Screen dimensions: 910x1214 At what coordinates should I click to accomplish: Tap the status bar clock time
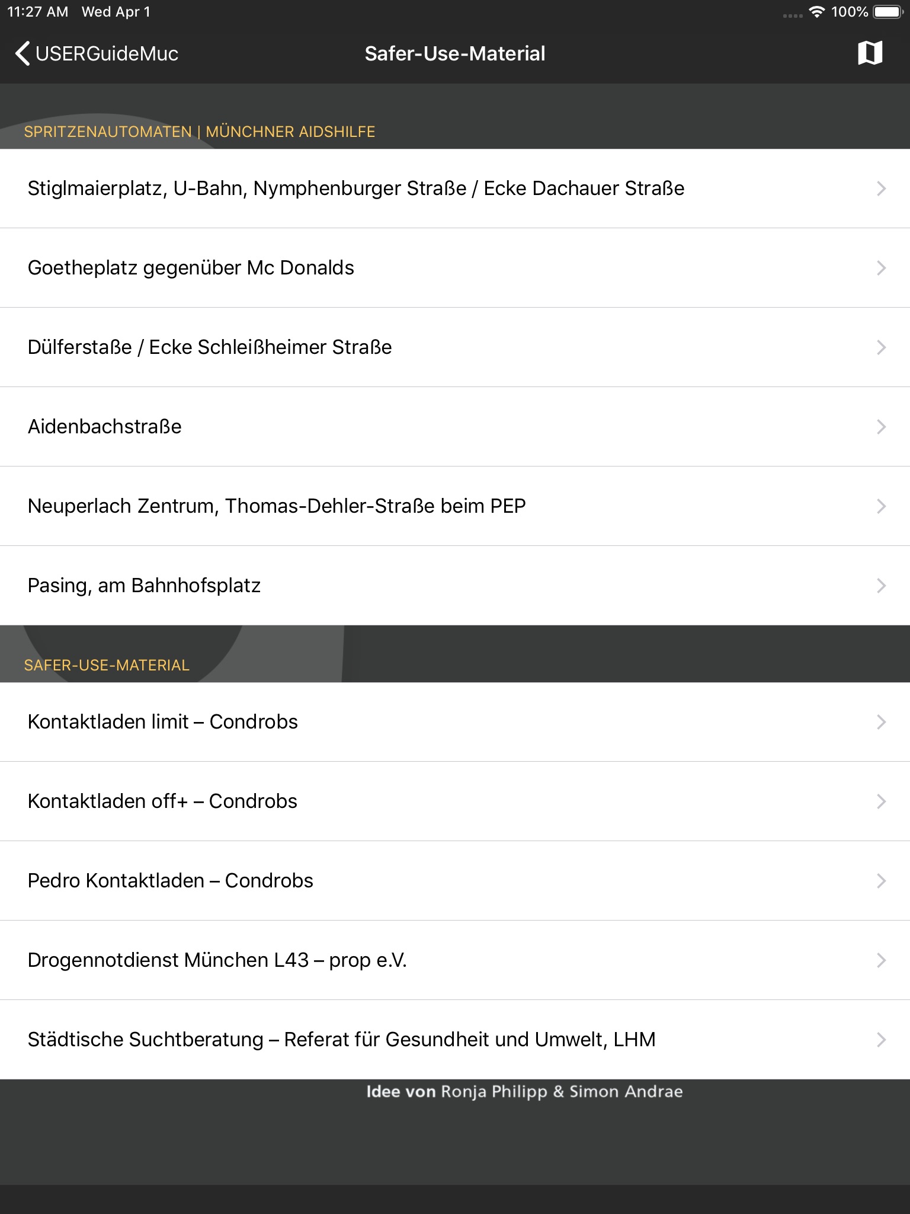click(37, 12)
